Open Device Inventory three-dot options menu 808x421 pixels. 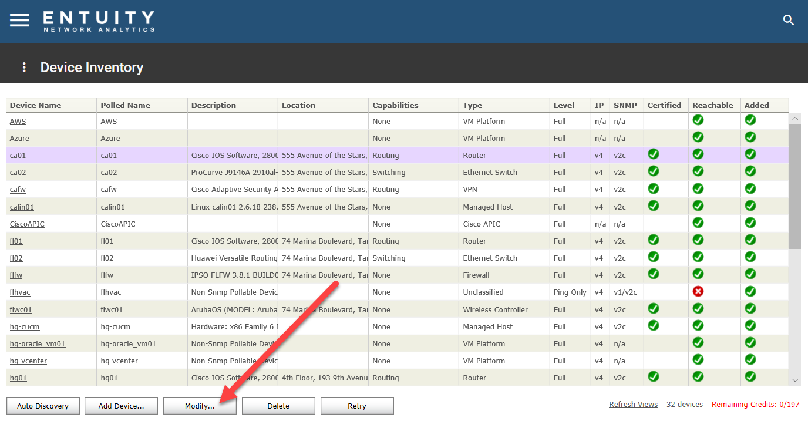(24, 68)
